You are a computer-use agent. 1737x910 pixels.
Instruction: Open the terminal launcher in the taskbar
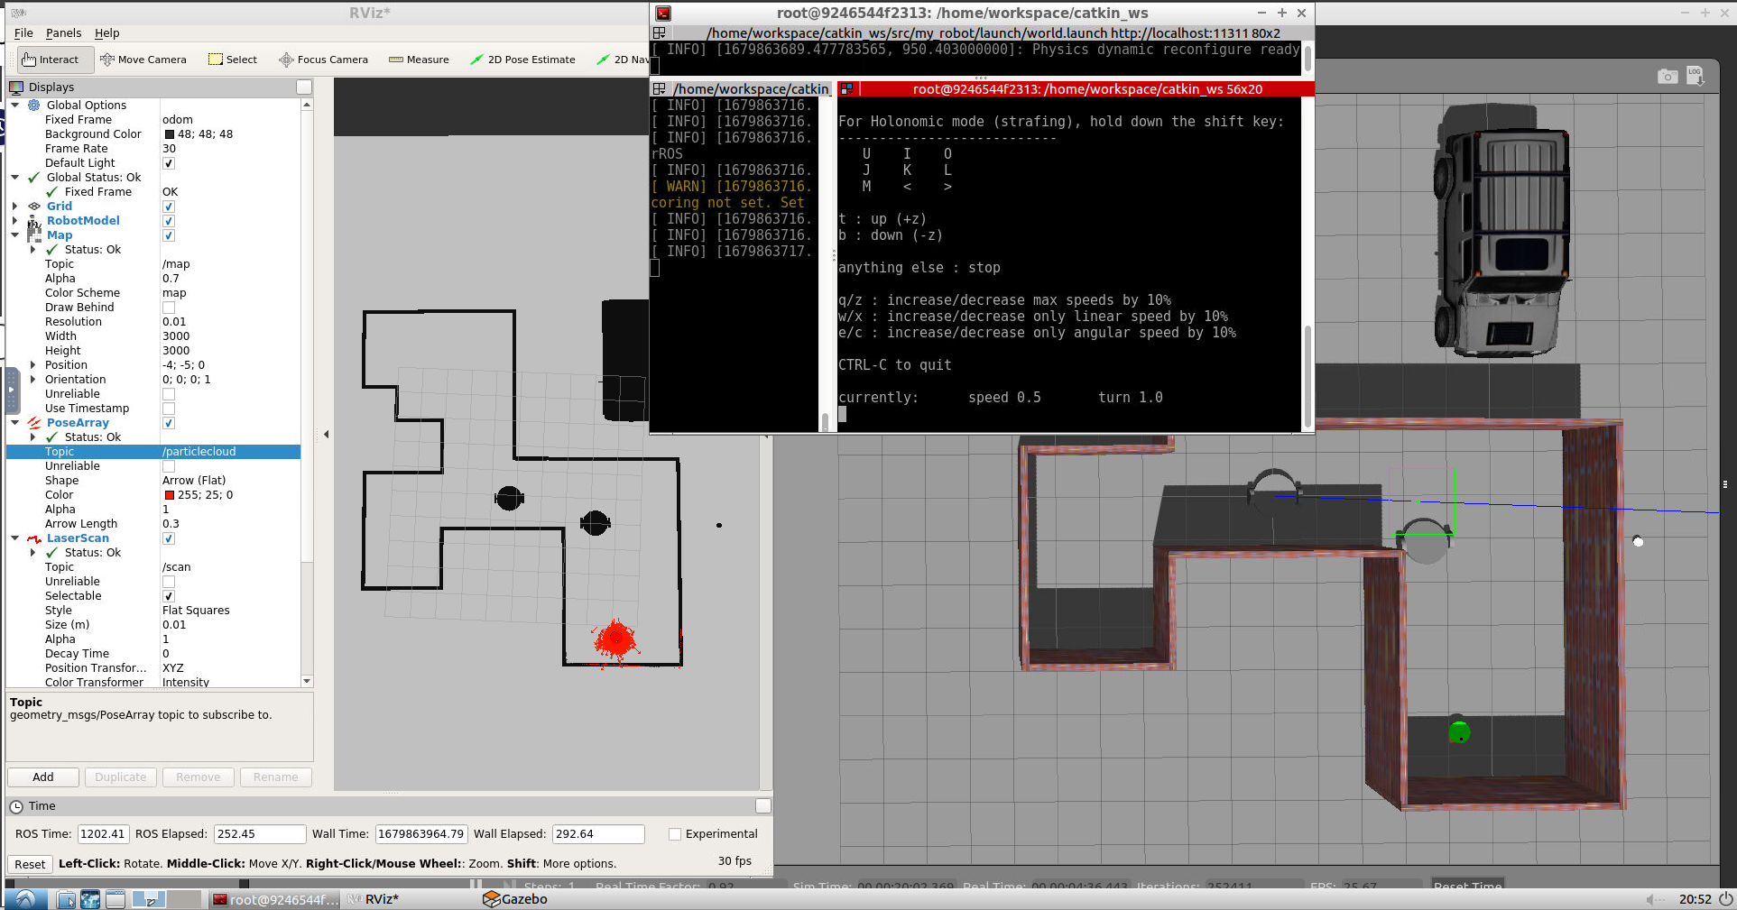[115, 899]
